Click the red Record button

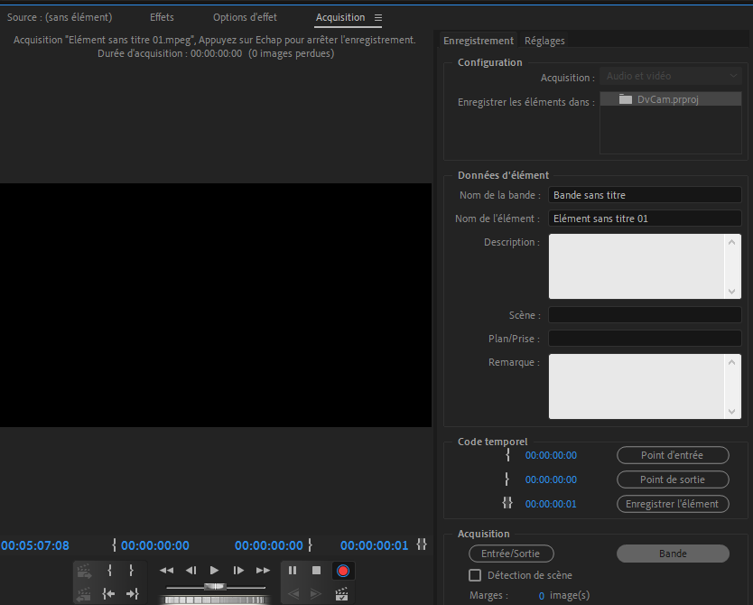[342, 571]
